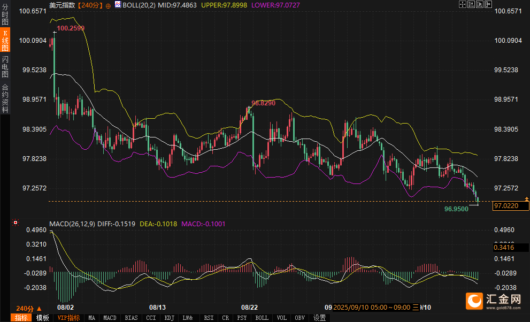Click the second chart-axis icon at top right
The width and height of the screenshot is (530, 322).
tap(471, 4)
